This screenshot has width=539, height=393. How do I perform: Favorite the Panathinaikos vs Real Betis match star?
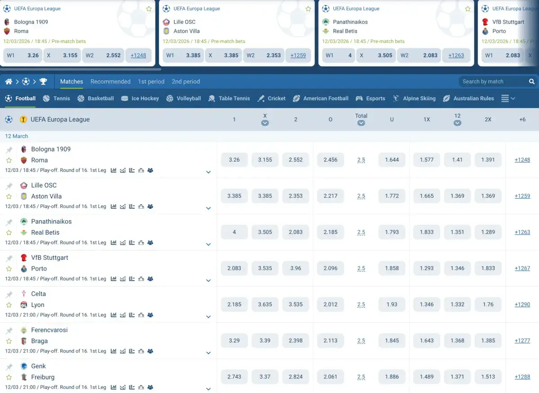click(x=9, y=233)
